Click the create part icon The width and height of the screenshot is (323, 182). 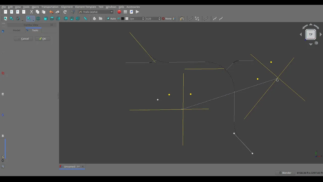tap(94, 19)
